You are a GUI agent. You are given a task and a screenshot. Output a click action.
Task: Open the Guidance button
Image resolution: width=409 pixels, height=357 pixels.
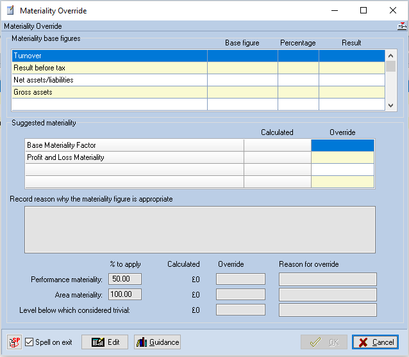pyautogui.click(x=157, y=342)
